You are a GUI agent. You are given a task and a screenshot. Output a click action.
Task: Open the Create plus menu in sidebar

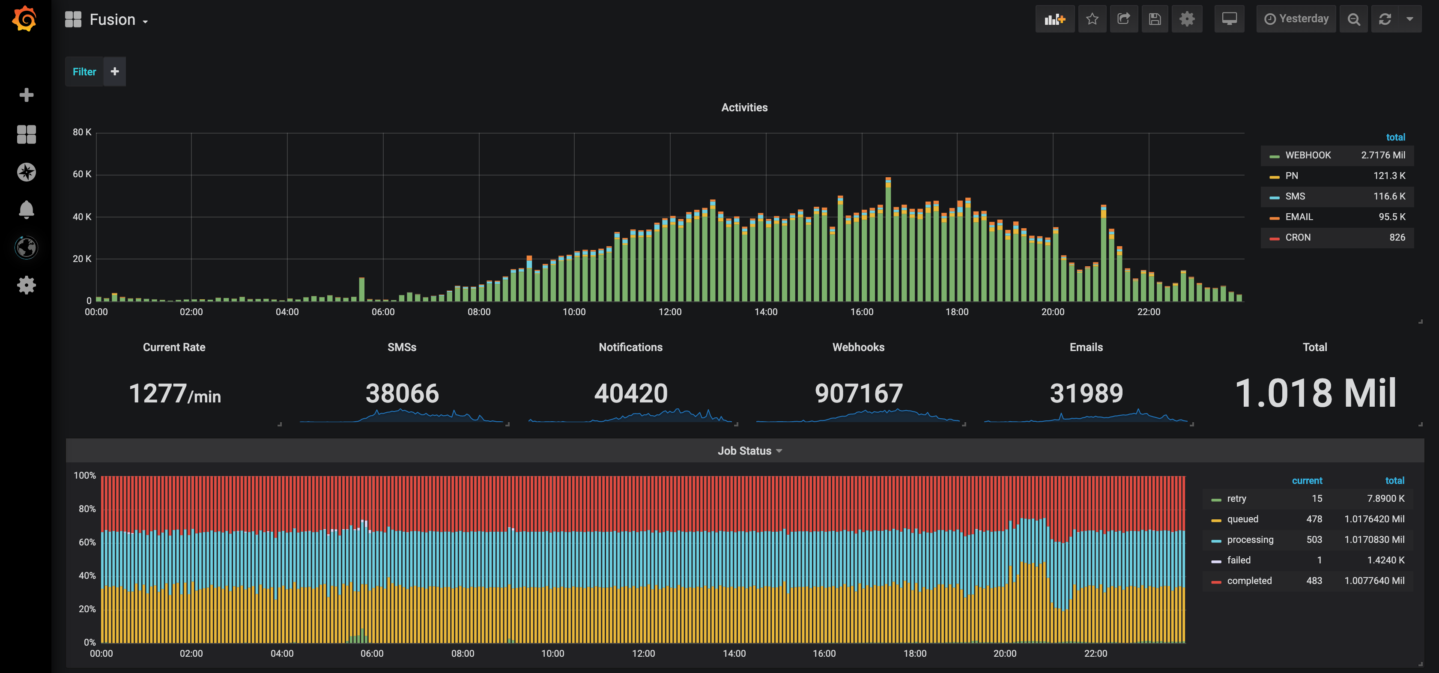26,95
